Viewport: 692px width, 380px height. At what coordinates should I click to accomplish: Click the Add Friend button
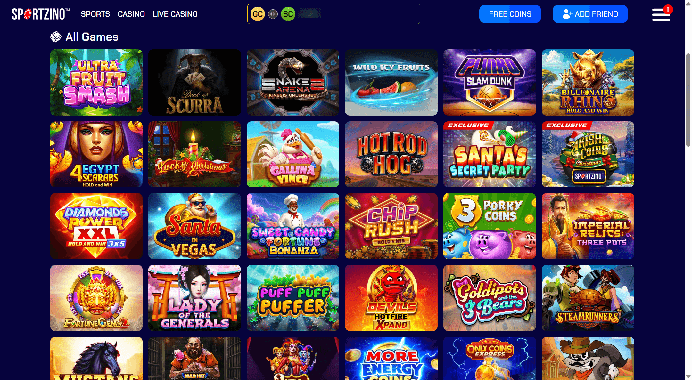[590, 14]
